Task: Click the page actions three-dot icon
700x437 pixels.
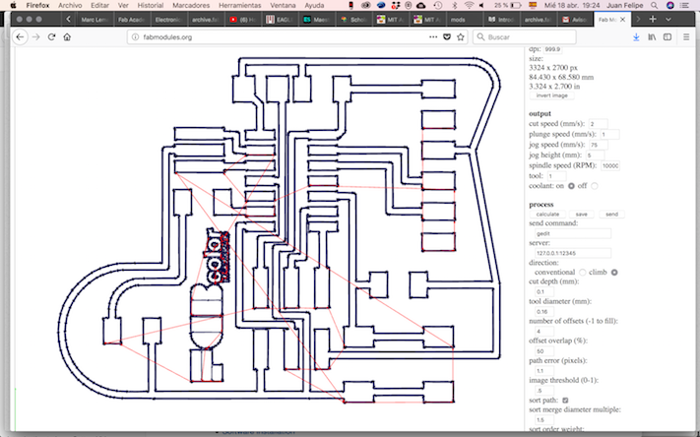Action: click(x=432, y=37)
